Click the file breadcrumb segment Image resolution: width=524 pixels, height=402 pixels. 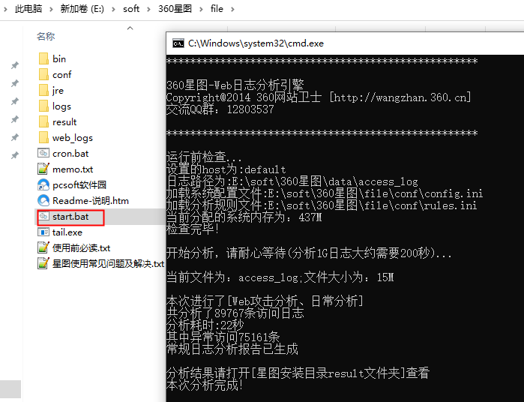click(217, 9)
